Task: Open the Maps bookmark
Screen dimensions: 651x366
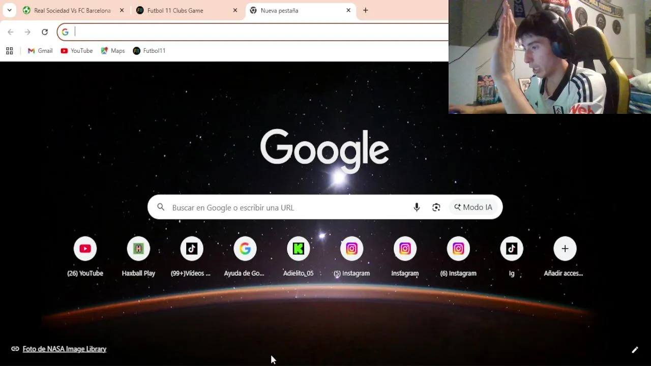Action: click(x=113, y=51)
